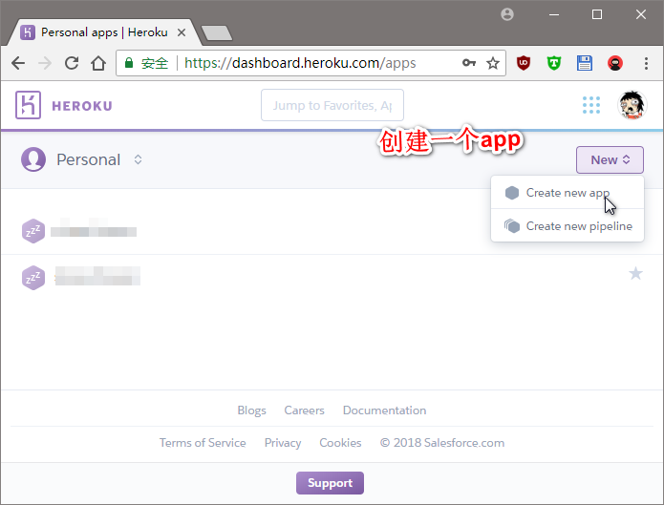This screenshot has width=664, height=505.
Task: Click the Heroku logo icon
Action: (28, 105)
